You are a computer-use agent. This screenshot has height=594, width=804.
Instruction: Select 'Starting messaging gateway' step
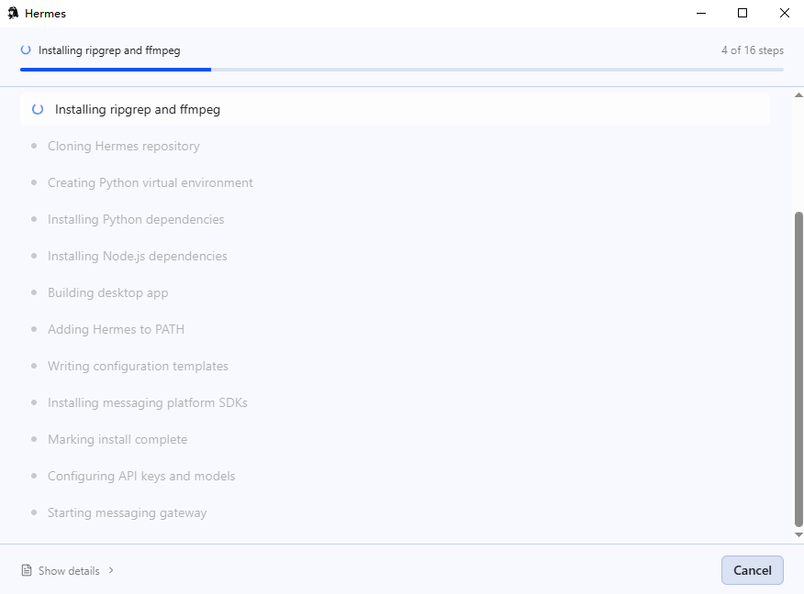pyautogui.click(x=128, y=513)
